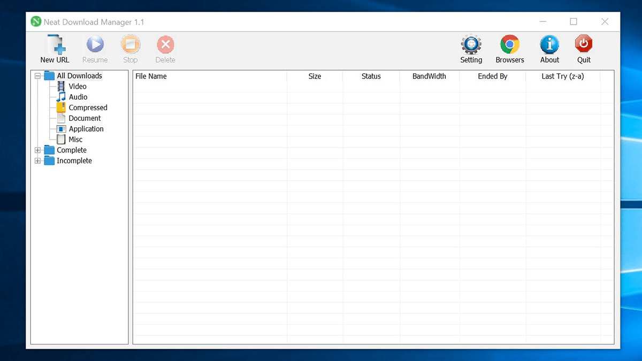Click the red Quit power icon

pyautogui.click(x=584, y=45)
